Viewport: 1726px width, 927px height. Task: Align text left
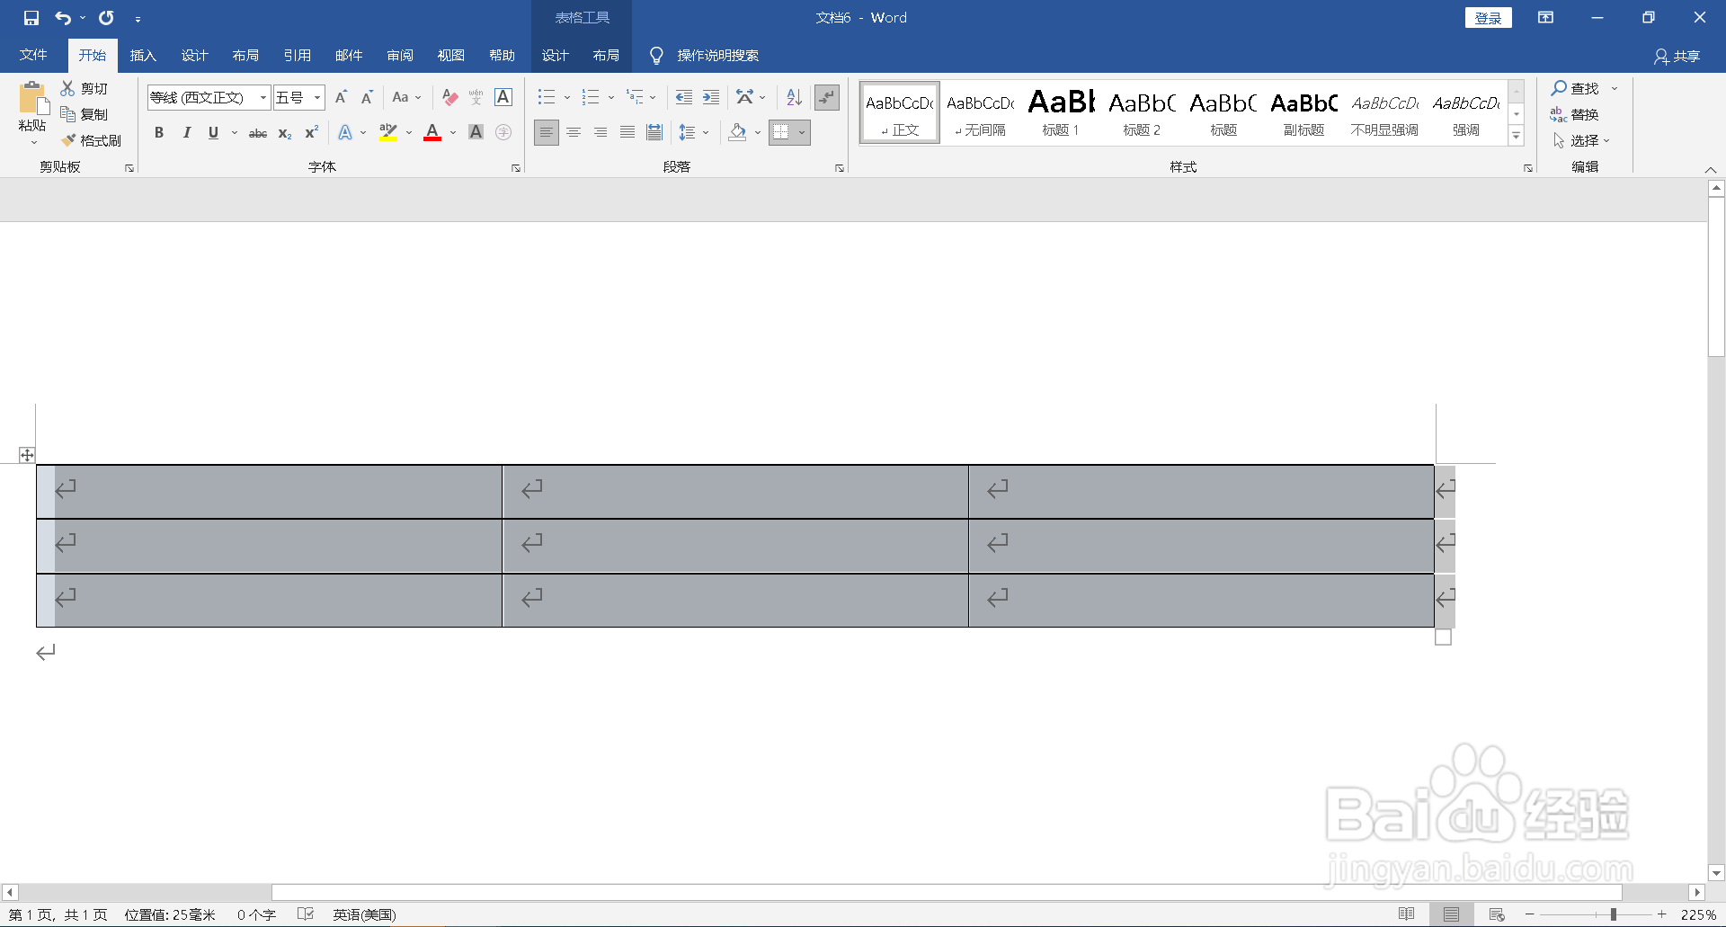coord(546,132)
